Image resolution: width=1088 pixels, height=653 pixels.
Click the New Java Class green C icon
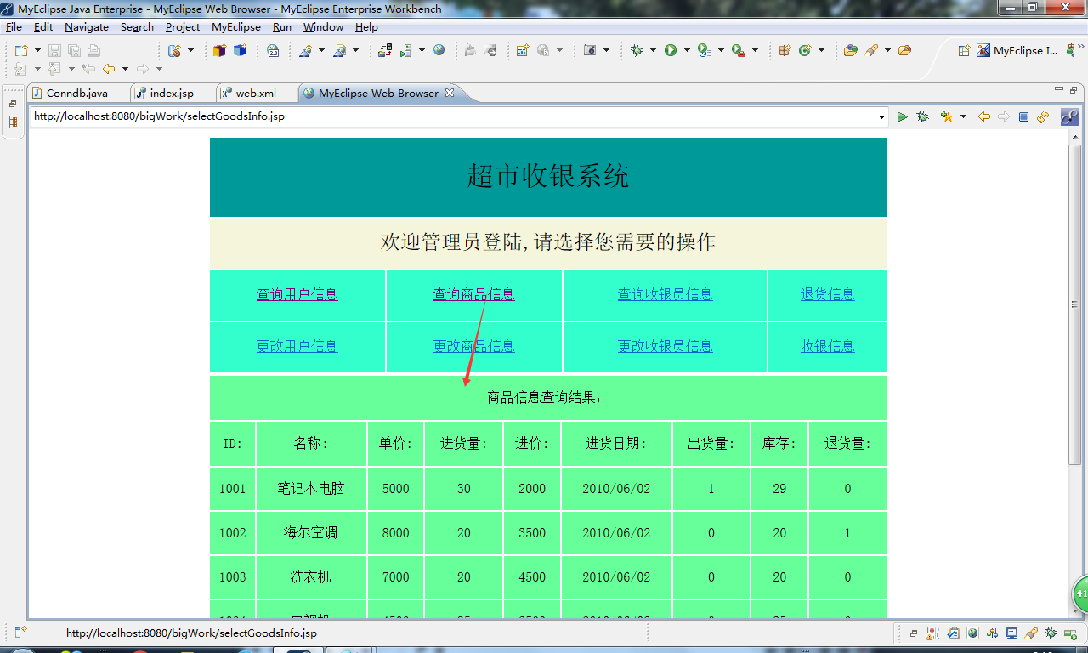point(805,51)
